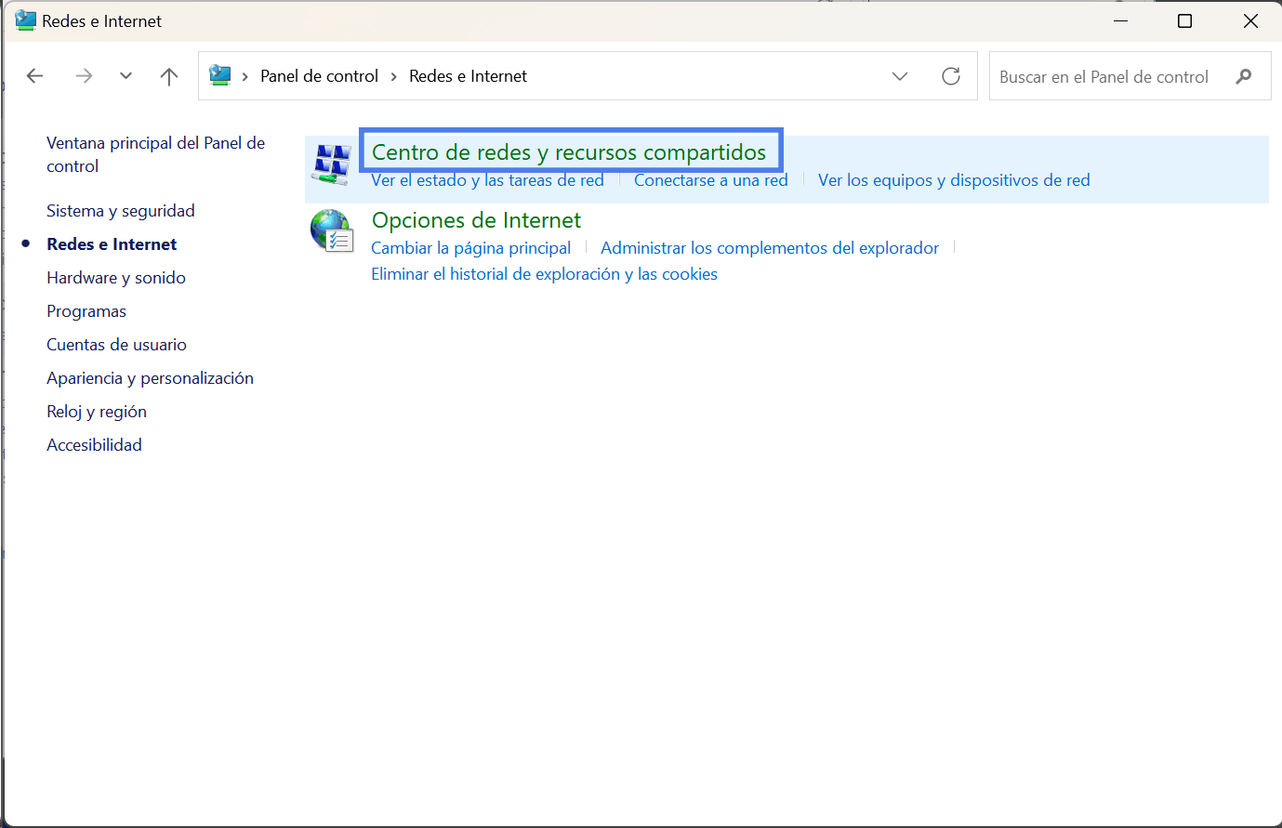Open Hardware y sonido category
Image resolution: width=1282 pixels, height=828 pixels.
tap(116, 278)
